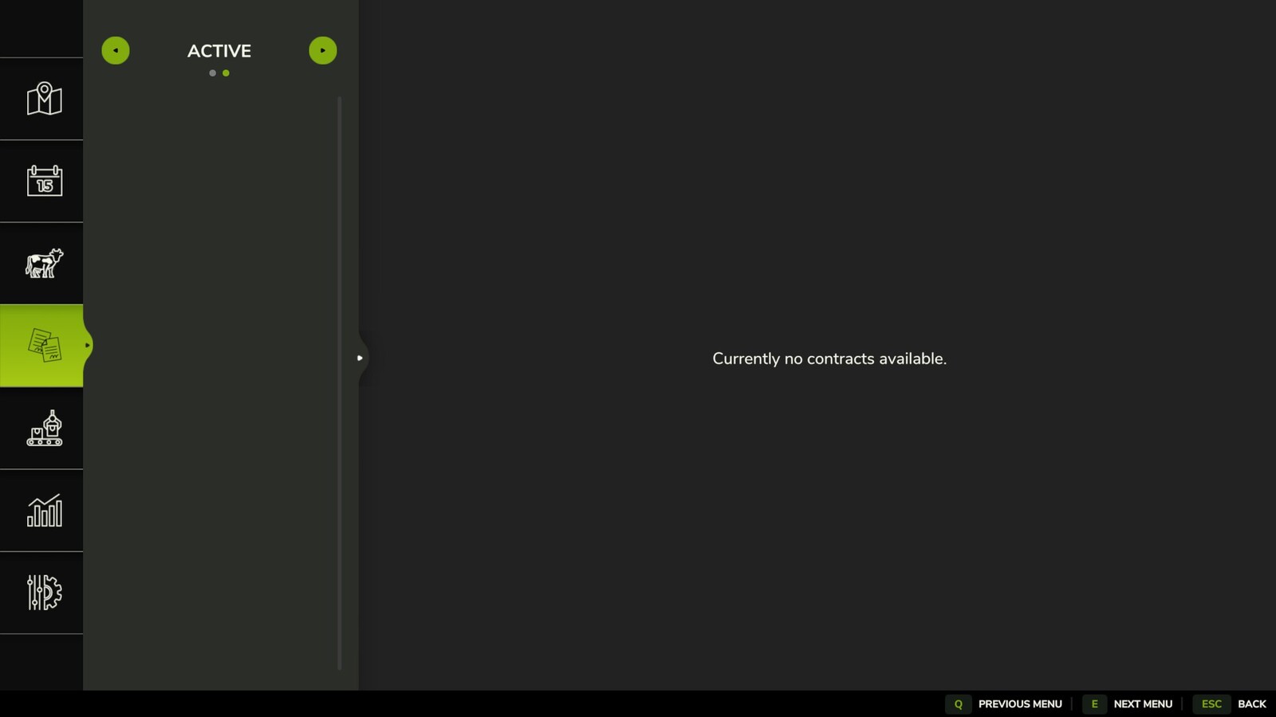1276x717 pixels.
Task: Click the PREVIOUS MENU label
Action: pos(1020,704)
